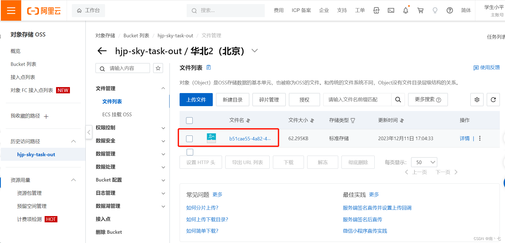Expand the 数据管理 section

pos(163,154)
